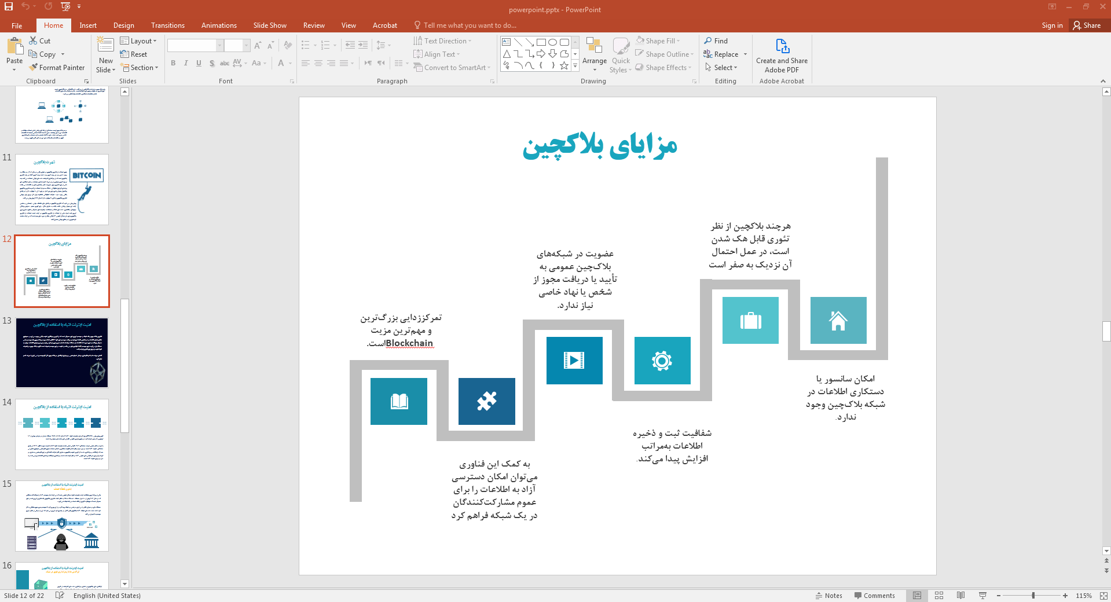Expand the Layout dropdown
The width and height of the screenshot is (1111, 602).
[138, 41]
